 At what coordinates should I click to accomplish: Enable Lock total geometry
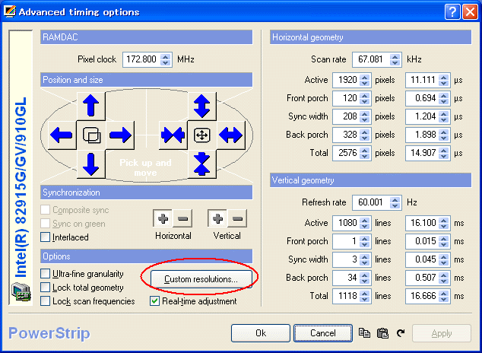tap(45, 288)
